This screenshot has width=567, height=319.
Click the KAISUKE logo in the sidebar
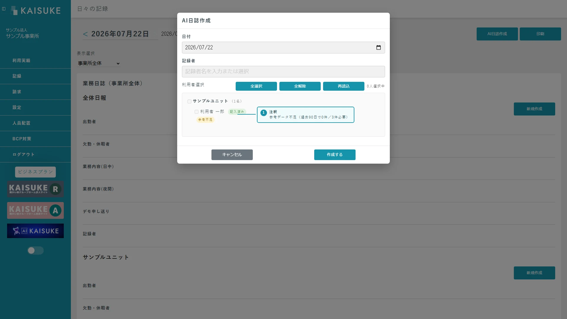point(35,11)
